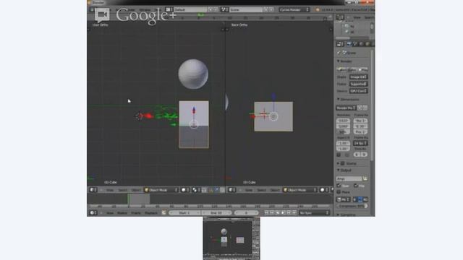Toggle automatic keyframe record button in timeline
Viewport: 463px width, 260px height.
164,212
